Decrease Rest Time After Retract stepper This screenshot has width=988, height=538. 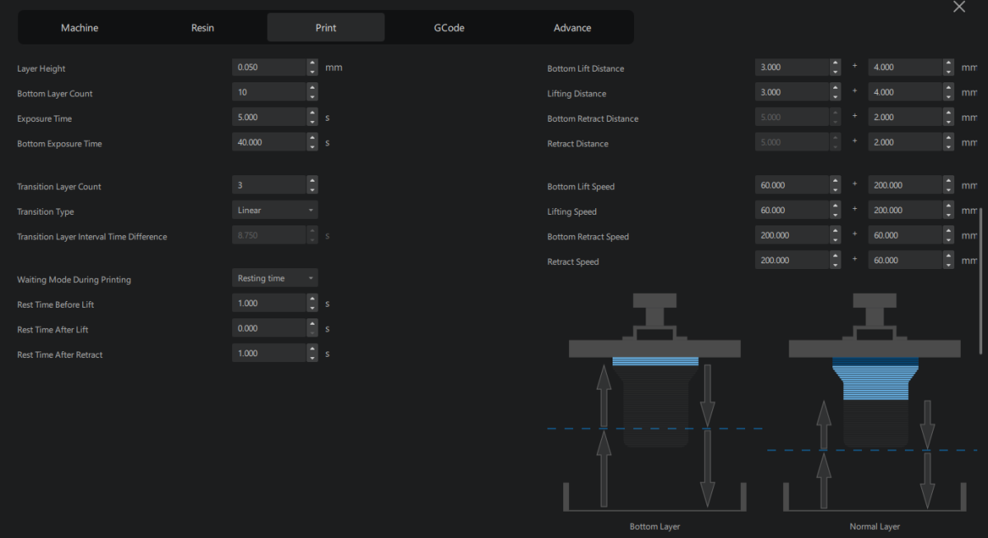(x=312, y=357)
